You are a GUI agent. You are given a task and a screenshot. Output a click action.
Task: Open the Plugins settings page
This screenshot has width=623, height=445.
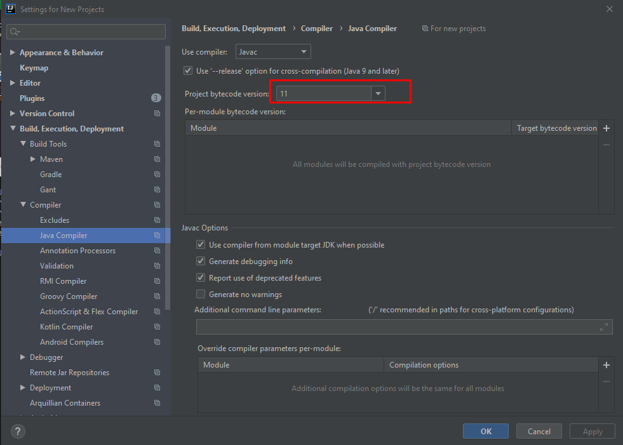32,98
